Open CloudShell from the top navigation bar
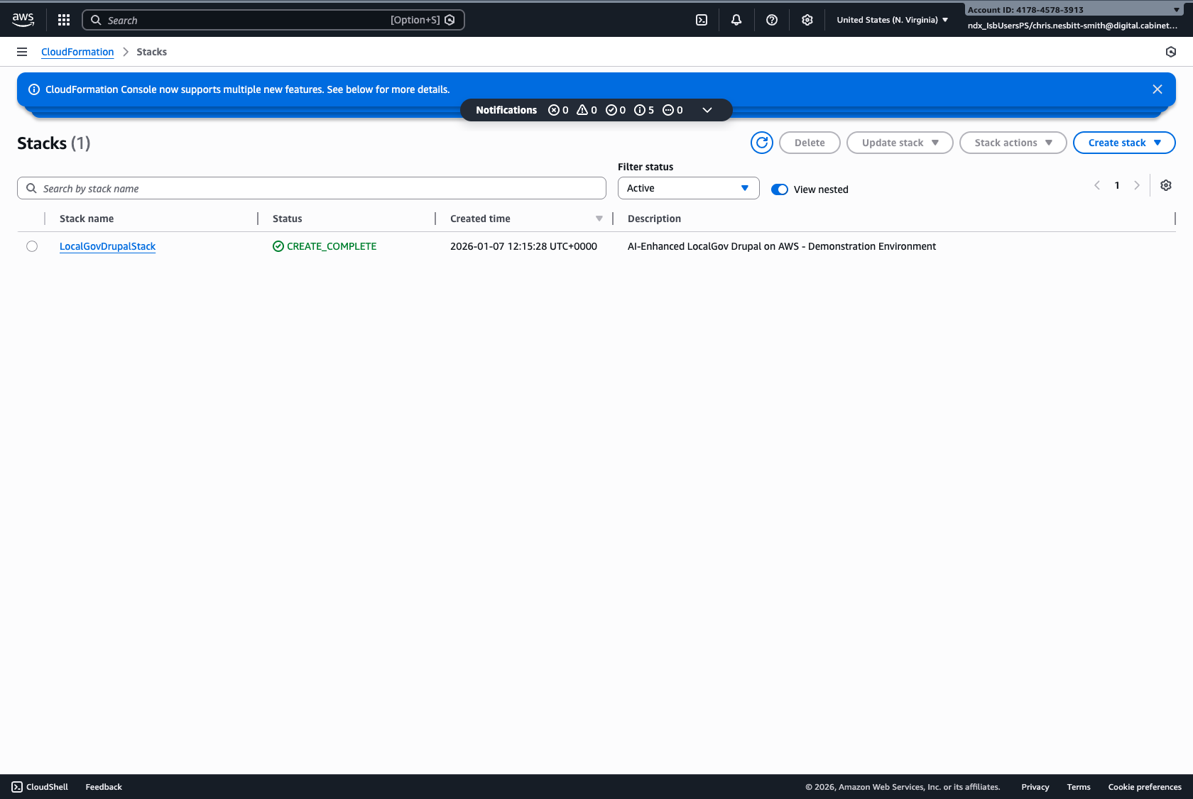The width and height of the screenshot is (1193, 799). (x=702, y=19)
